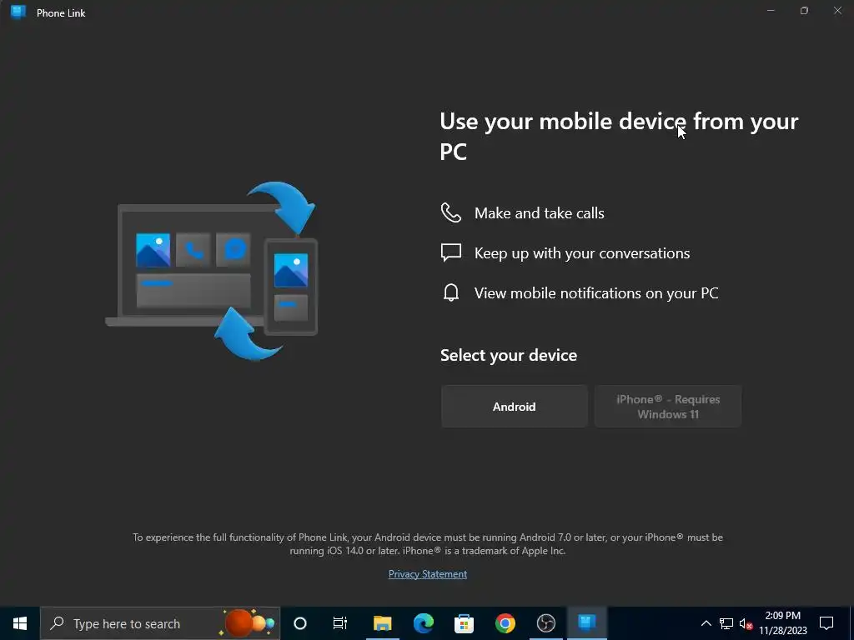Screen dimensions: 854x640
Task: Click the Phone Link app icon in title bar
Action: 18,12
